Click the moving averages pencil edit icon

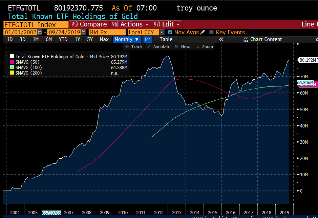[203, 32]
